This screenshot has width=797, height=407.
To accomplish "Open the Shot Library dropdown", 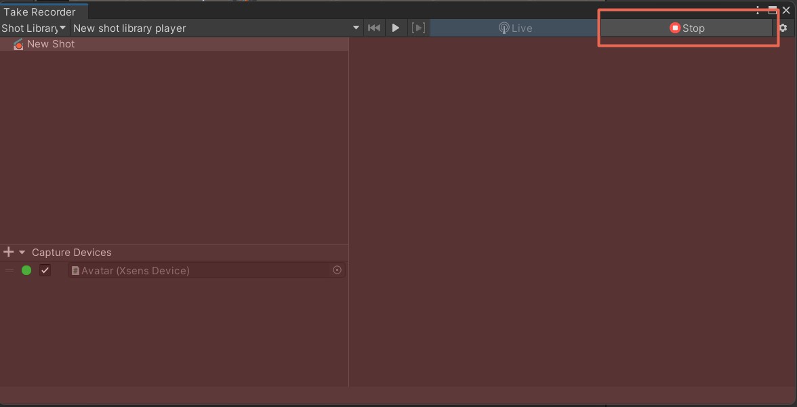I will 34,28.
